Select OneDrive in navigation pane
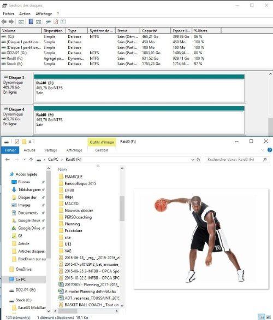 23,269
